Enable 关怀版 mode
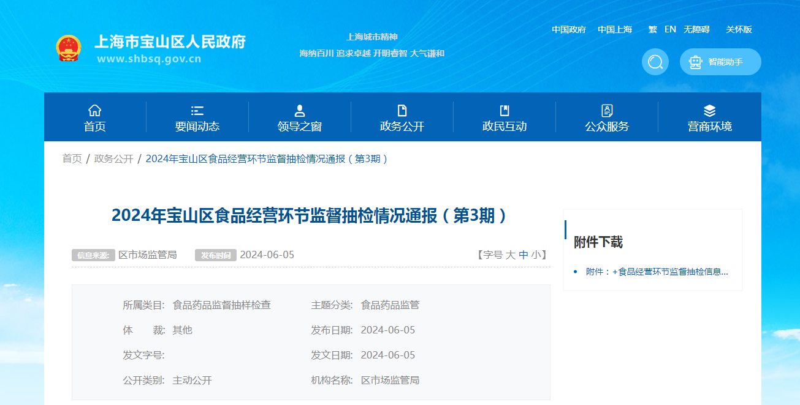This screenshot has width=800, height=405. pyautogui.click(x=739, y=29)
